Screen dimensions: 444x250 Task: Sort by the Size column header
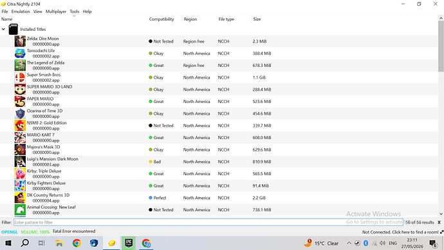pyautogui.click(x=257, y=19)
